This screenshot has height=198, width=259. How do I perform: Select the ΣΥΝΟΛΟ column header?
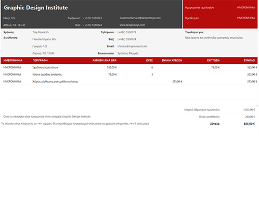[x=249, y=60]
